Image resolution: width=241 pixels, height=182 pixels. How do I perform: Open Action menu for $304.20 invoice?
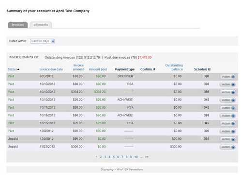[227, 92]
